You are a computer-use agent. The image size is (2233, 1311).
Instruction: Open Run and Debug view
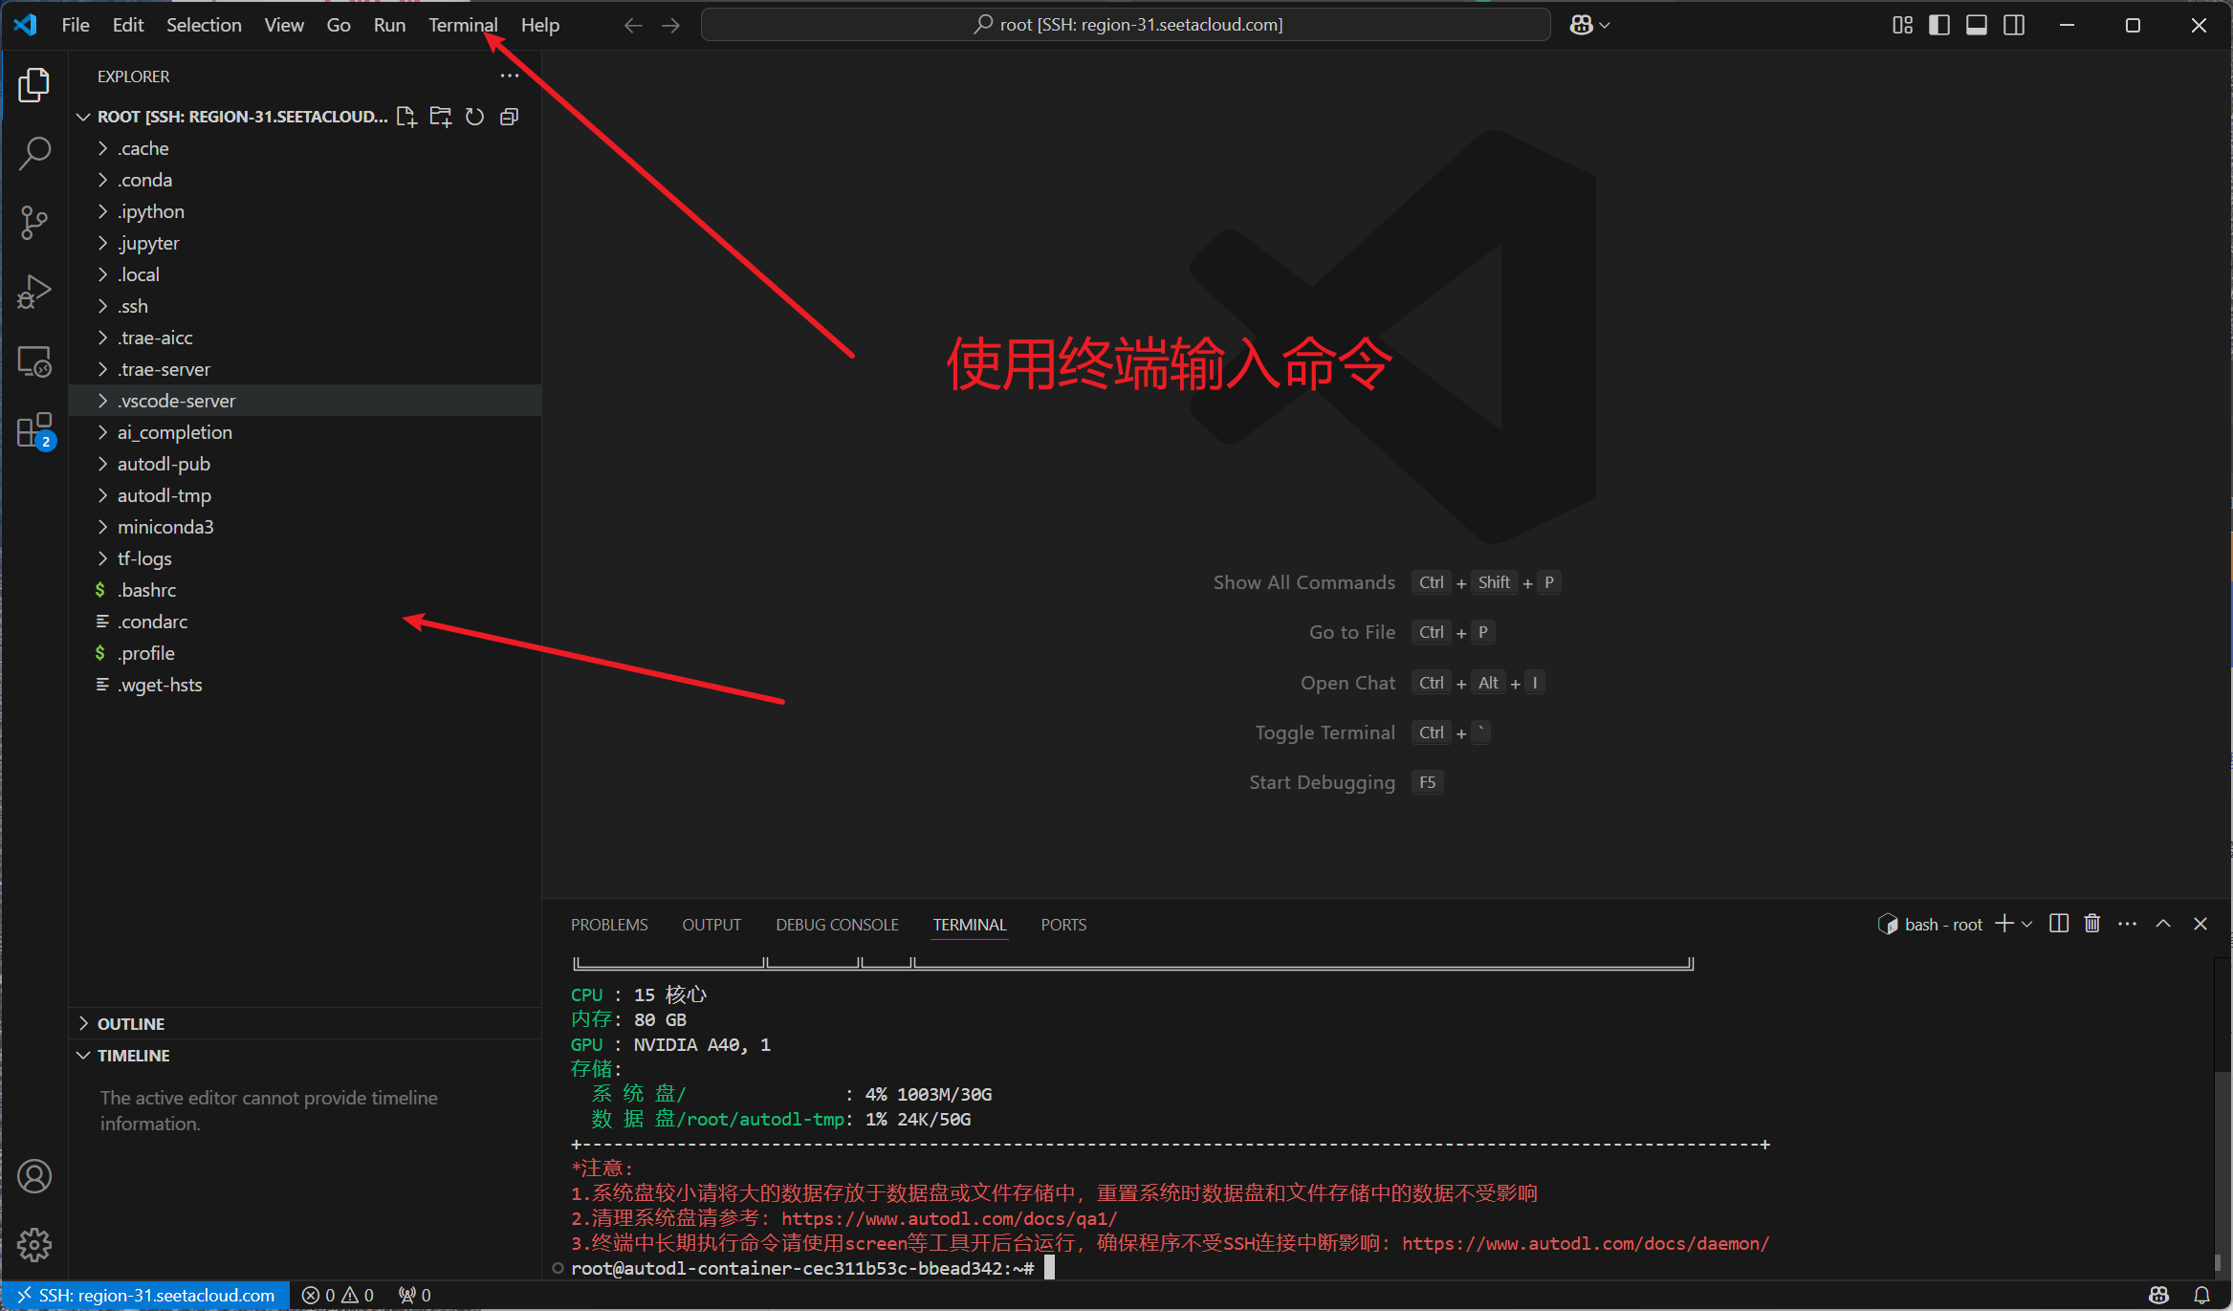coord(34,292)
